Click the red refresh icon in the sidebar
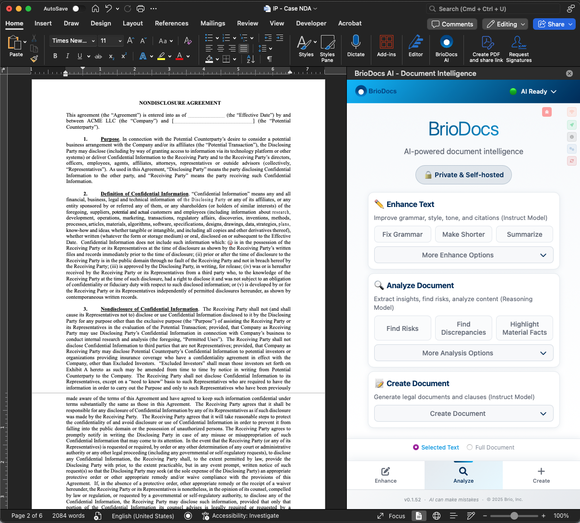The height and width of the screenshot is (523, 580). pyautogui.click(x=571, y=161)
